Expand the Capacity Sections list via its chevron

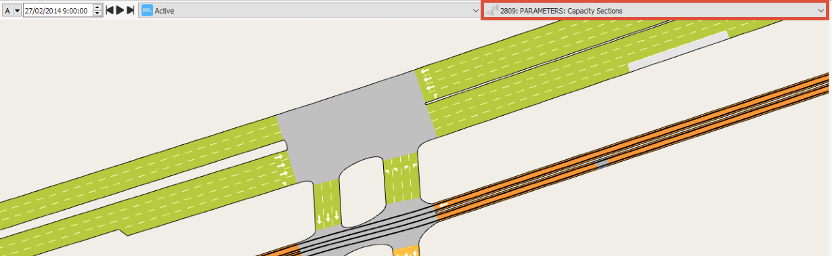pyautogui.click(x=820, y=11)
